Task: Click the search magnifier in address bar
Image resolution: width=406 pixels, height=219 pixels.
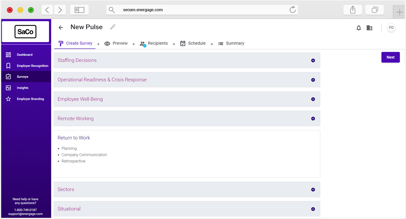Action: point(112,10)
